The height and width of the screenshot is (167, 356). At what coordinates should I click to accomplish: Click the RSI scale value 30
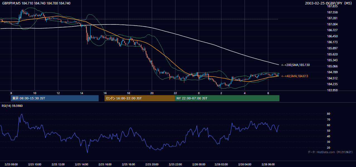pyautogui.click(x=328, y=142)
